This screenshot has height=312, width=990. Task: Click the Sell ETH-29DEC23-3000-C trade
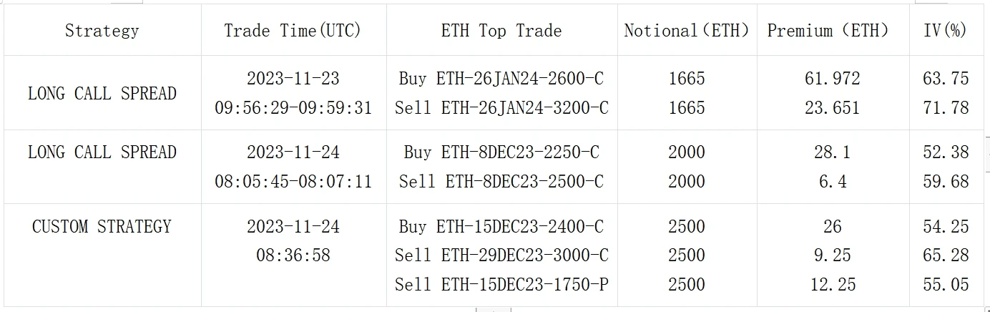point(501,255)
